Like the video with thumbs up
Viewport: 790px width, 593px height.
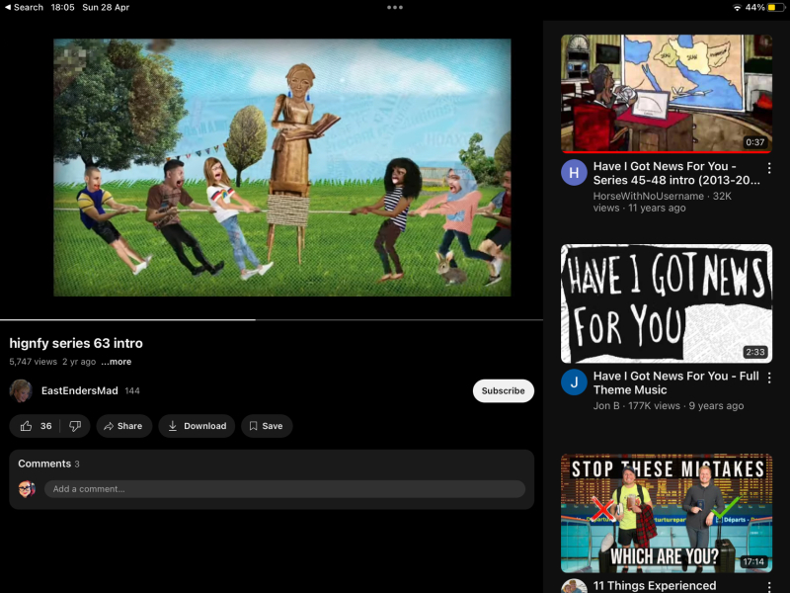(35, 426)
